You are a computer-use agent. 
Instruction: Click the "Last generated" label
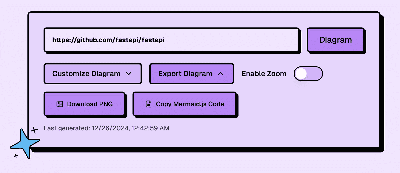click(x=67, y=128)
